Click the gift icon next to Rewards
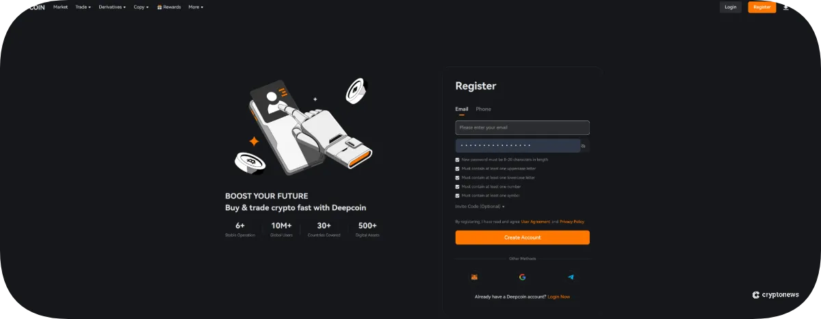821x319 pixels. (x=159, y=7)
